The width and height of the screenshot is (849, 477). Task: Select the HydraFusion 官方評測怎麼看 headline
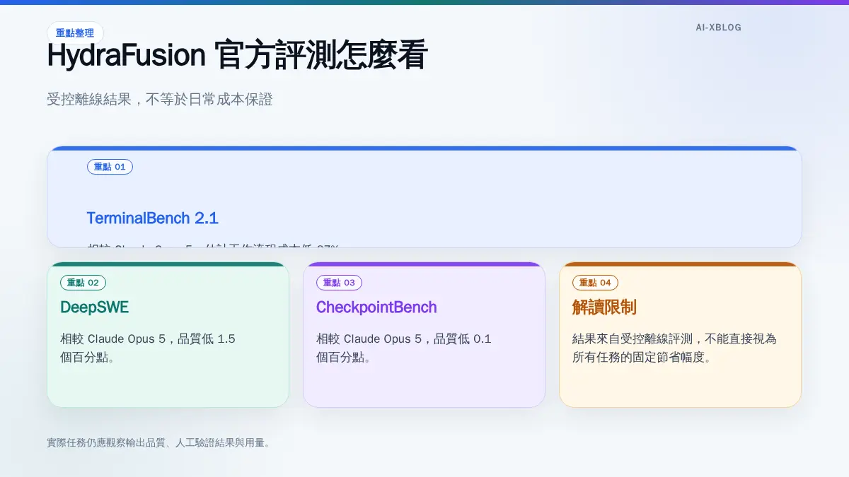point(237,56)
